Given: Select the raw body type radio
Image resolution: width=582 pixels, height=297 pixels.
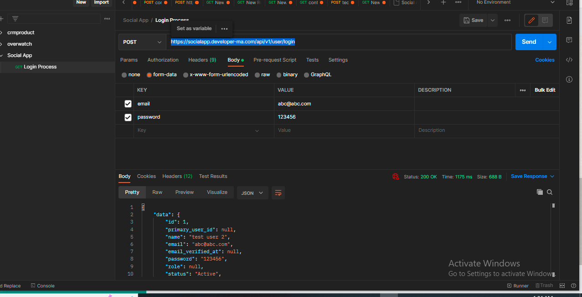Looking at the screenshot, I should pos(258,75).
